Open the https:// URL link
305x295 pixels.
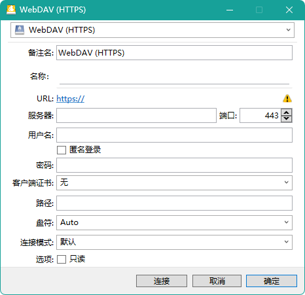[x=70, y=99]
